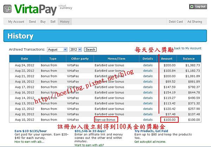
Task: Follow the Get auto-pilot ad income link
Action: [x=150, y=142]
